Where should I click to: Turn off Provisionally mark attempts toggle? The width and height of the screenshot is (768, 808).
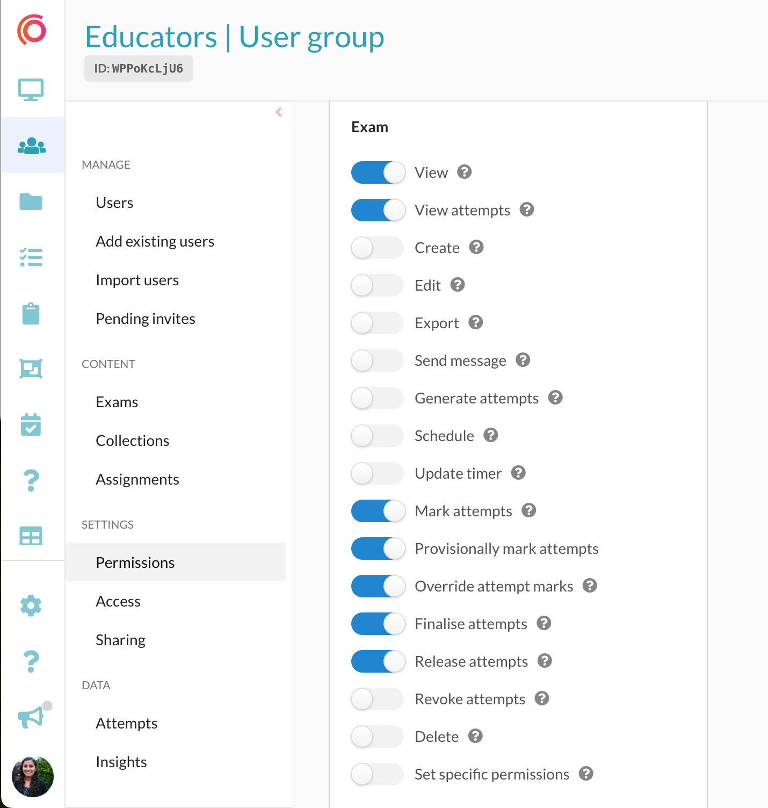click(x=378, y=549)
